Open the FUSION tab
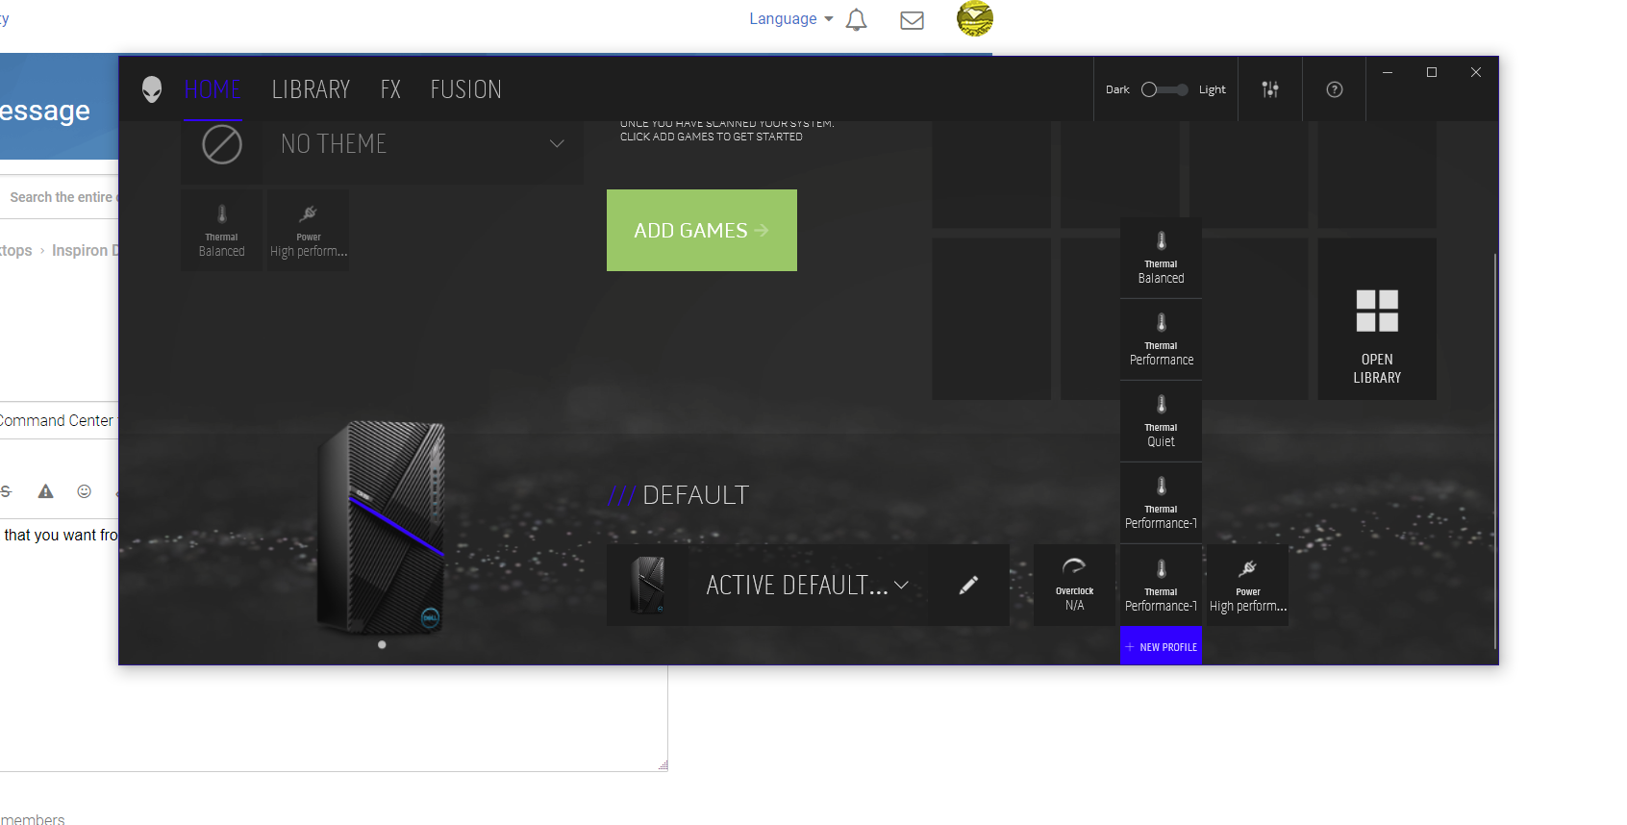Screen dimensions: 1627x825 (x=466, y=89)
